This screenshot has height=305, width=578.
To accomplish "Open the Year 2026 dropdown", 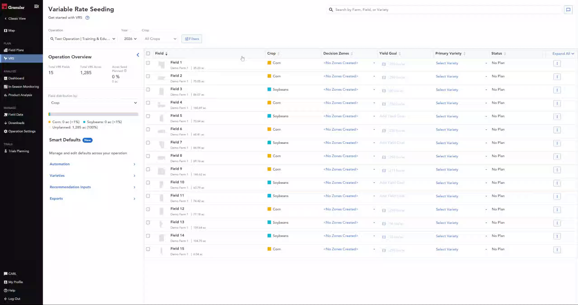I will tap(130, 39).
